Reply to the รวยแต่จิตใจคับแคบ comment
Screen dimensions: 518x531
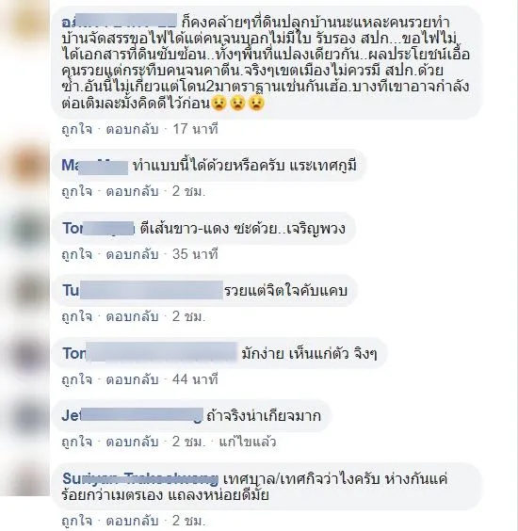tap(133, 316)
